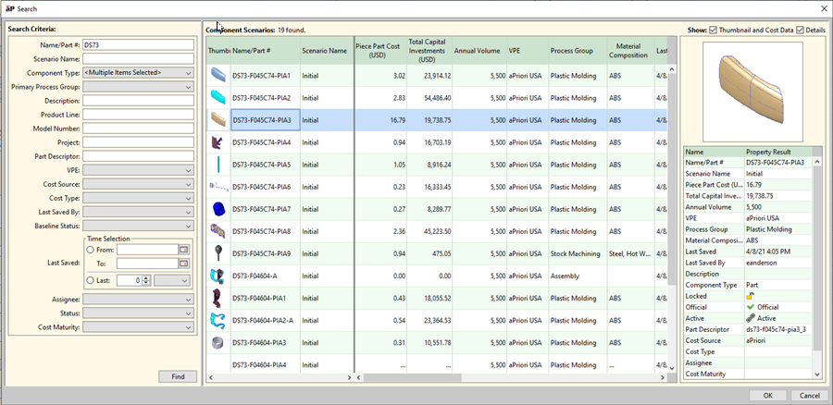Screen dimensions: 833x405
Task: Toggle the Thumbnail and Cost Data checkbox
Action: [714, 30]
